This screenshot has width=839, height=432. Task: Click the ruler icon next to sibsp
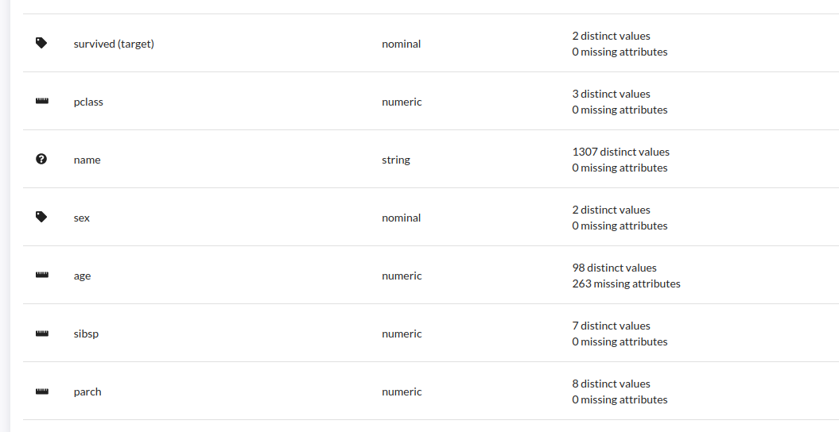coord(42,334)
